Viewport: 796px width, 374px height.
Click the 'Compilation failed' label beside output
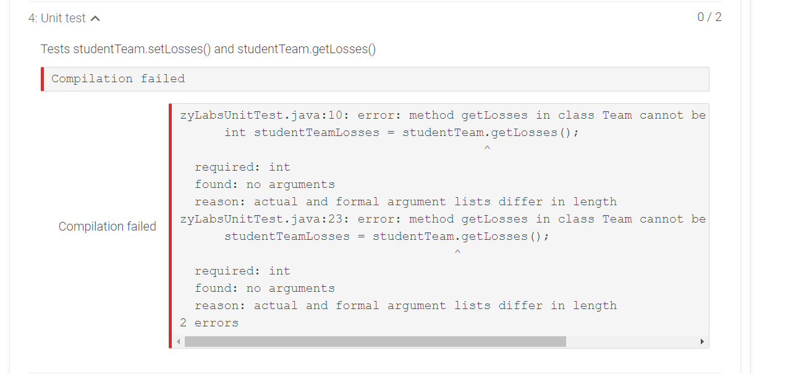(x=107, y=226)
